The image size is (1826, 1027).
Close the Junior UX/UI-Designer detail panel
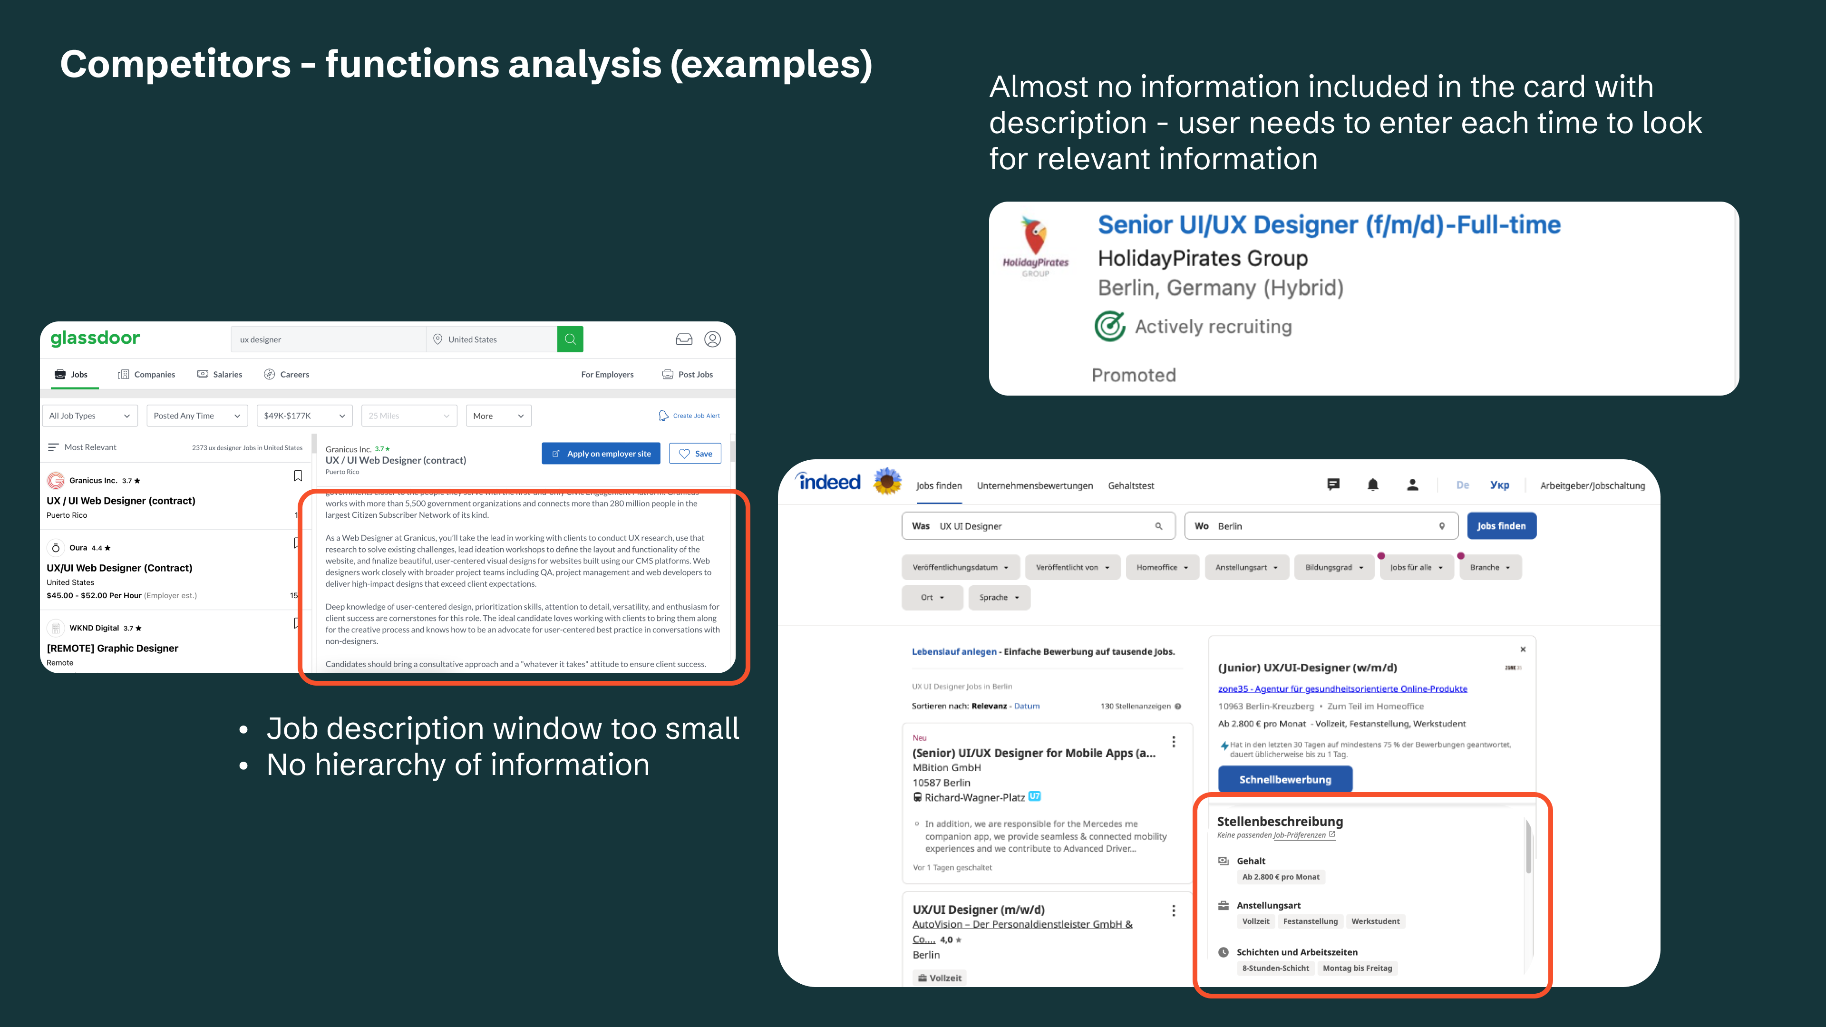[x=1523, y=649]
